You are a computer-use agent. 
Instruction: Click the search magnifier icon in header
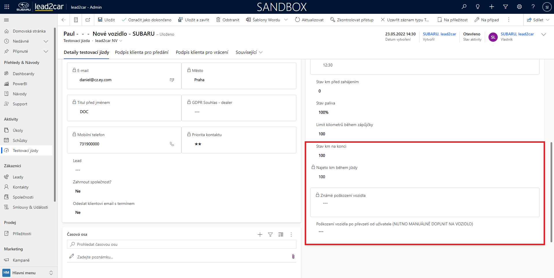[464, 7]
